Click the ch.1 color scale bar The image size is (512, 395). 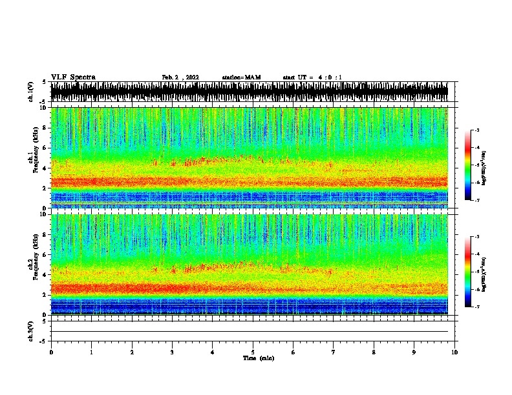tap(467, 165)
